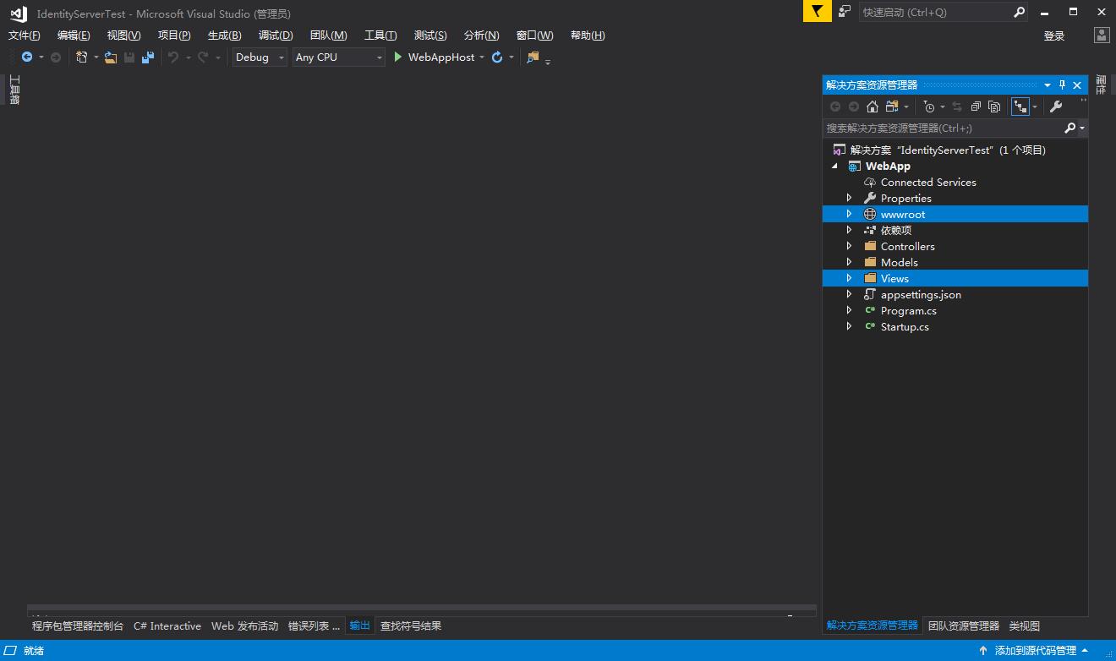The image size is (1116, 661).
Task: Open the 视图(V) menu
Action: point(124,36)
